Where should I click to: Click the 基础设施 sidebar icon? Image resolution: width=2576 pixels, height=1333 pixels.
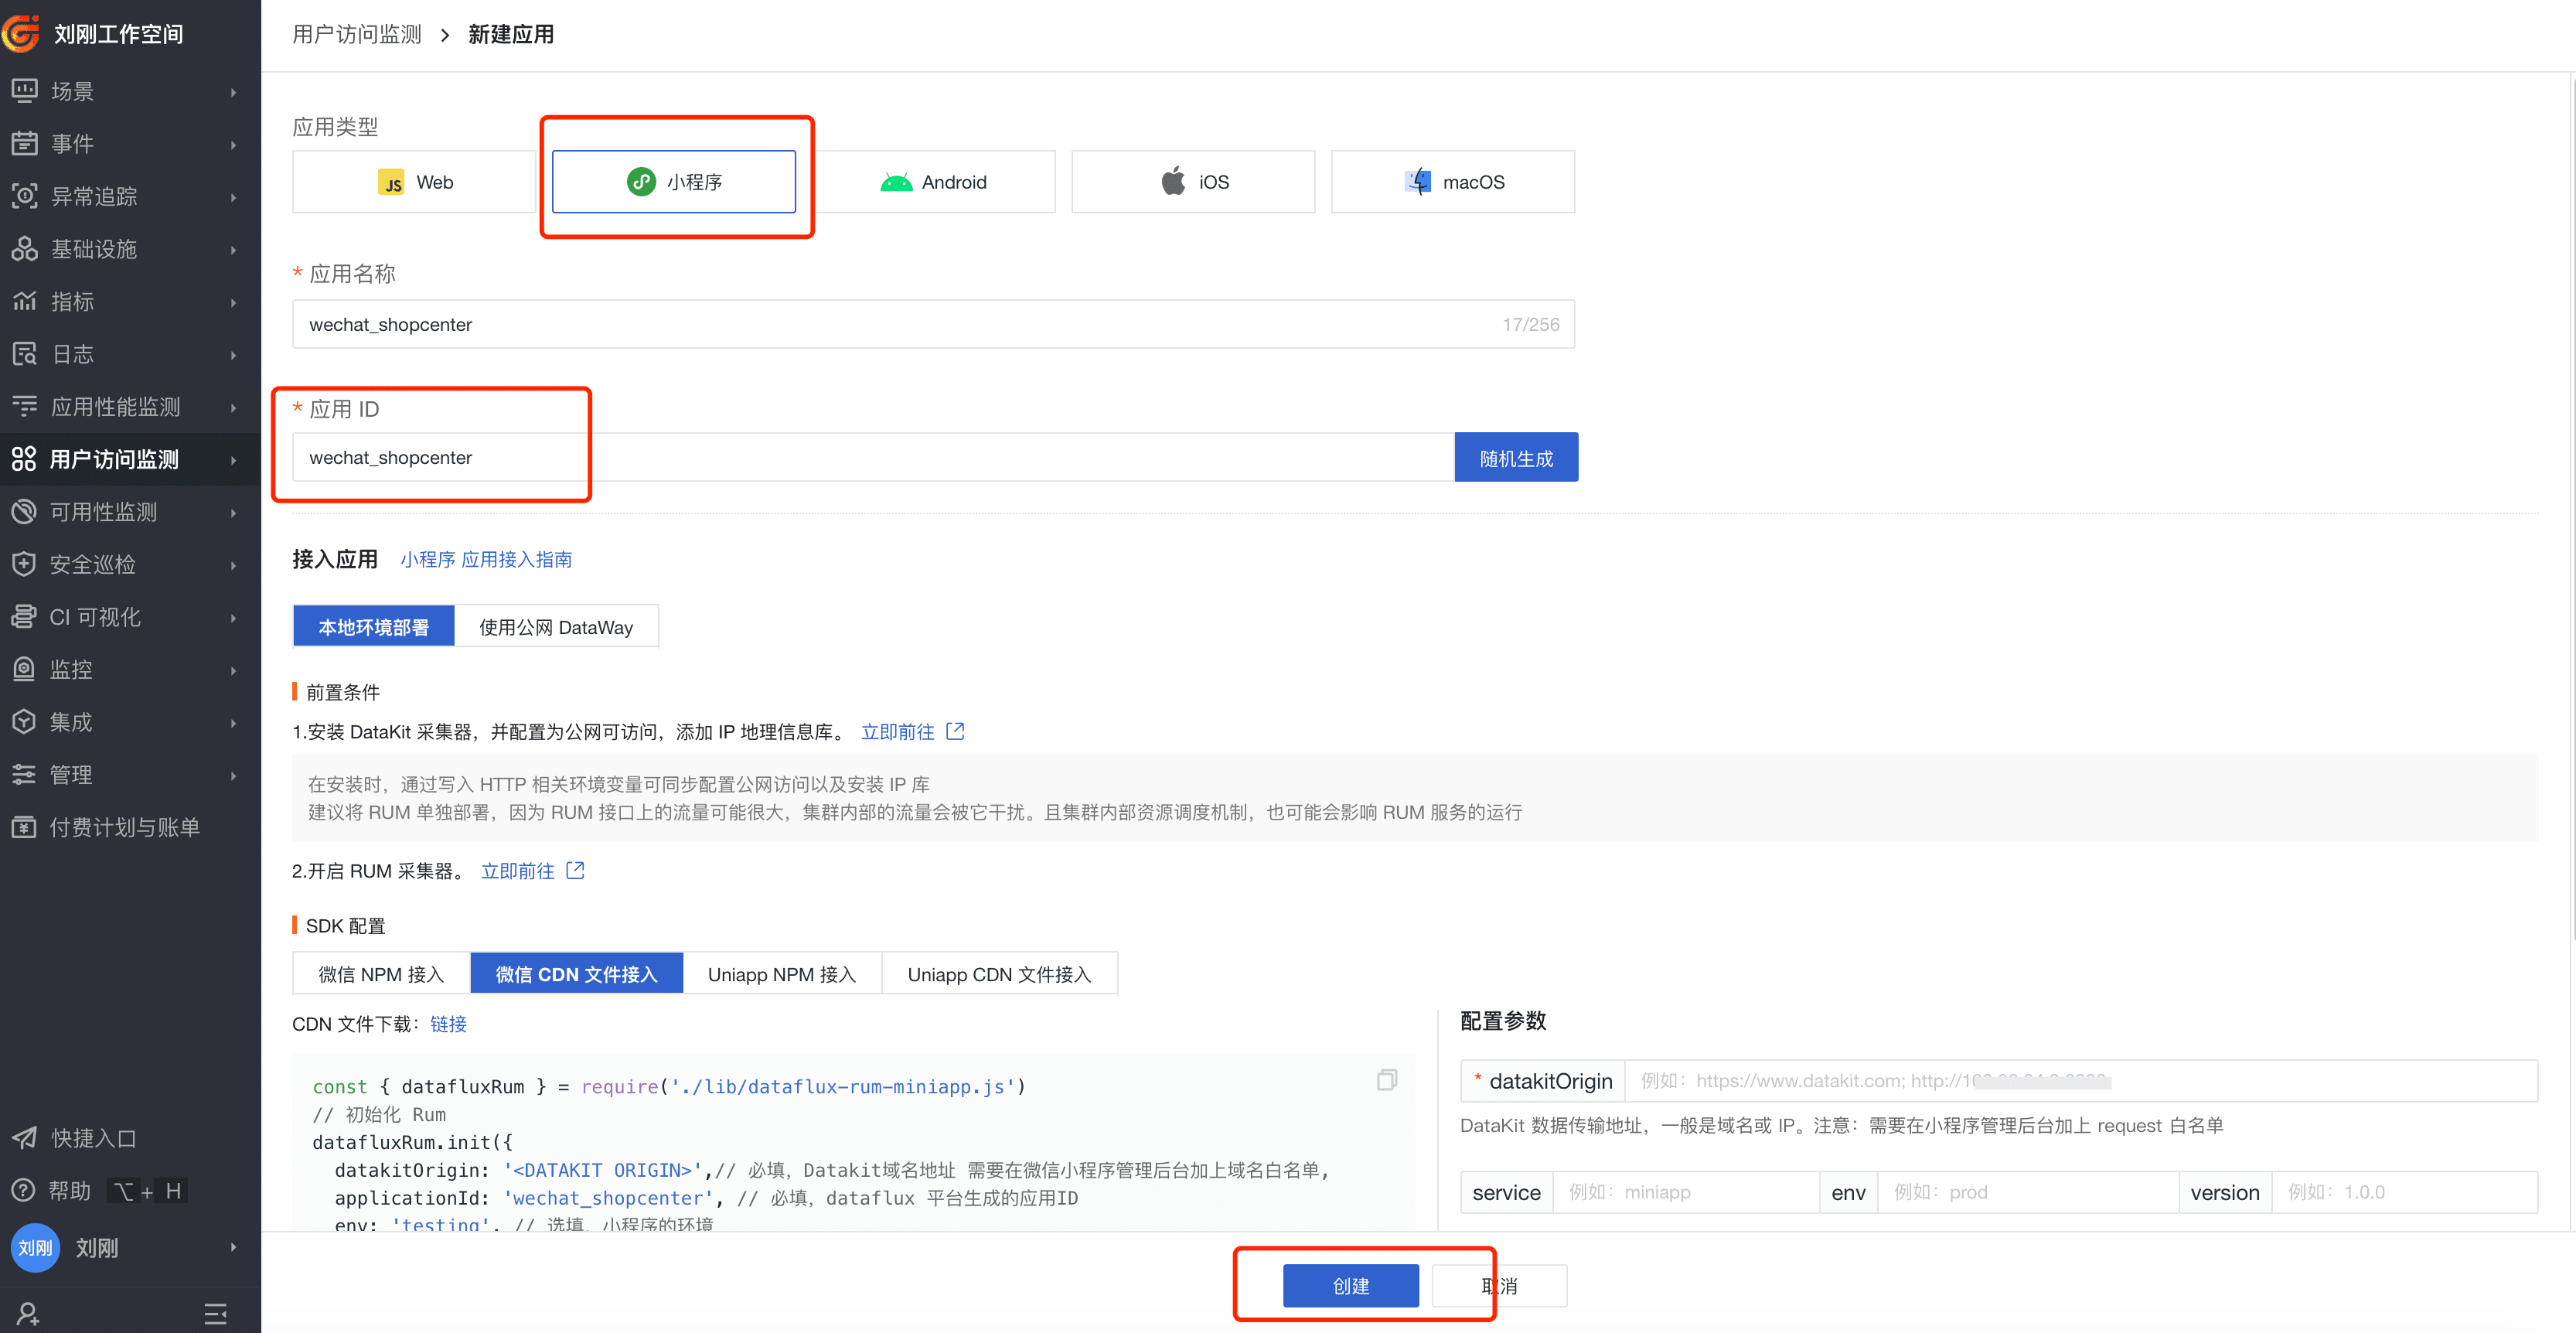[x=24, y=249]
